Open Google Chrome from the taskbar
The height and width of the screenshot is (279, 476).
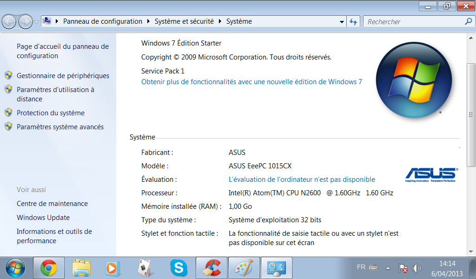point(48,268)
